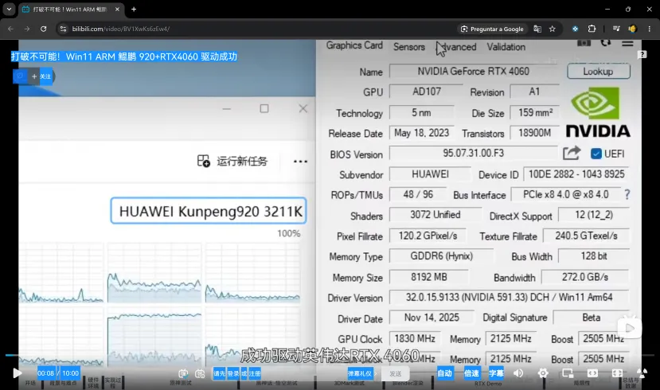This screenshot has width=660, height=390.
Task: Switch to GPU-Z Advanced tab
Action: point(456,47)
